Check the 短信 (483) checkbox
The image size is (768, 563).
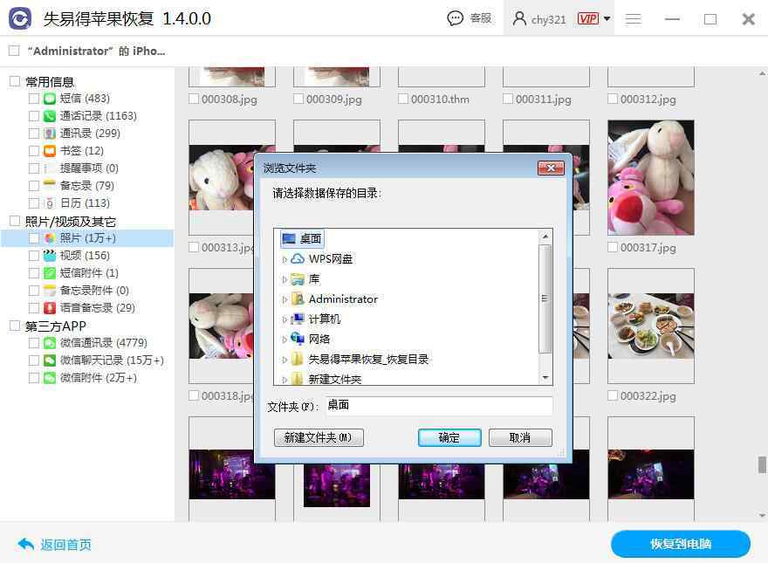click(34, 99)
